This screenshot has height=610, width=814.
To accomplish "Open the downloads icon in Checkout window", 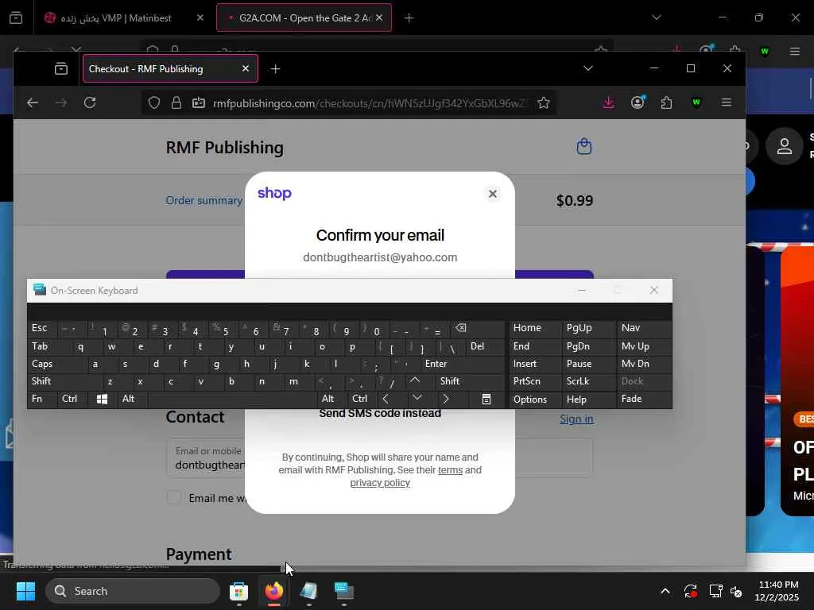I will click(608, 102).
